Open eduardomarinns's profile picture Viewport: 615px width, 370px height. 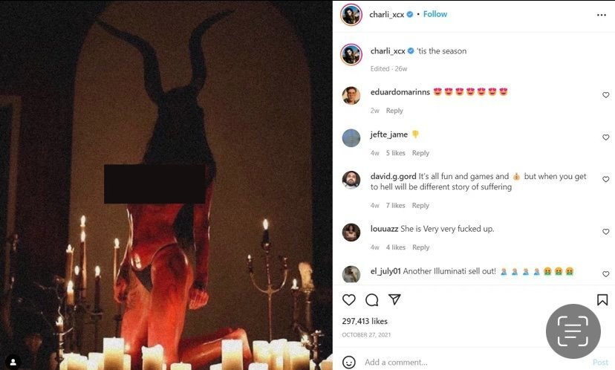(351, 95)
